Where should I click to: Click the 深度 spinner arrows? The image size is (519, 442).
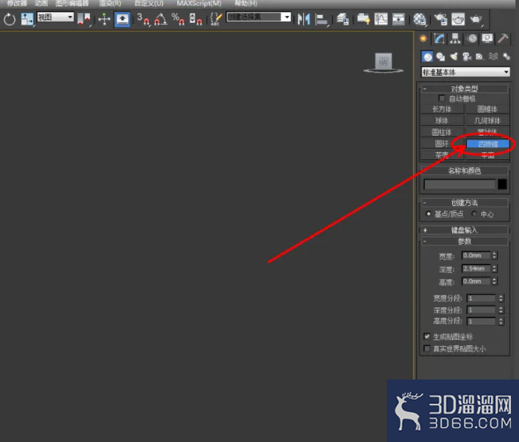point(494,269)
